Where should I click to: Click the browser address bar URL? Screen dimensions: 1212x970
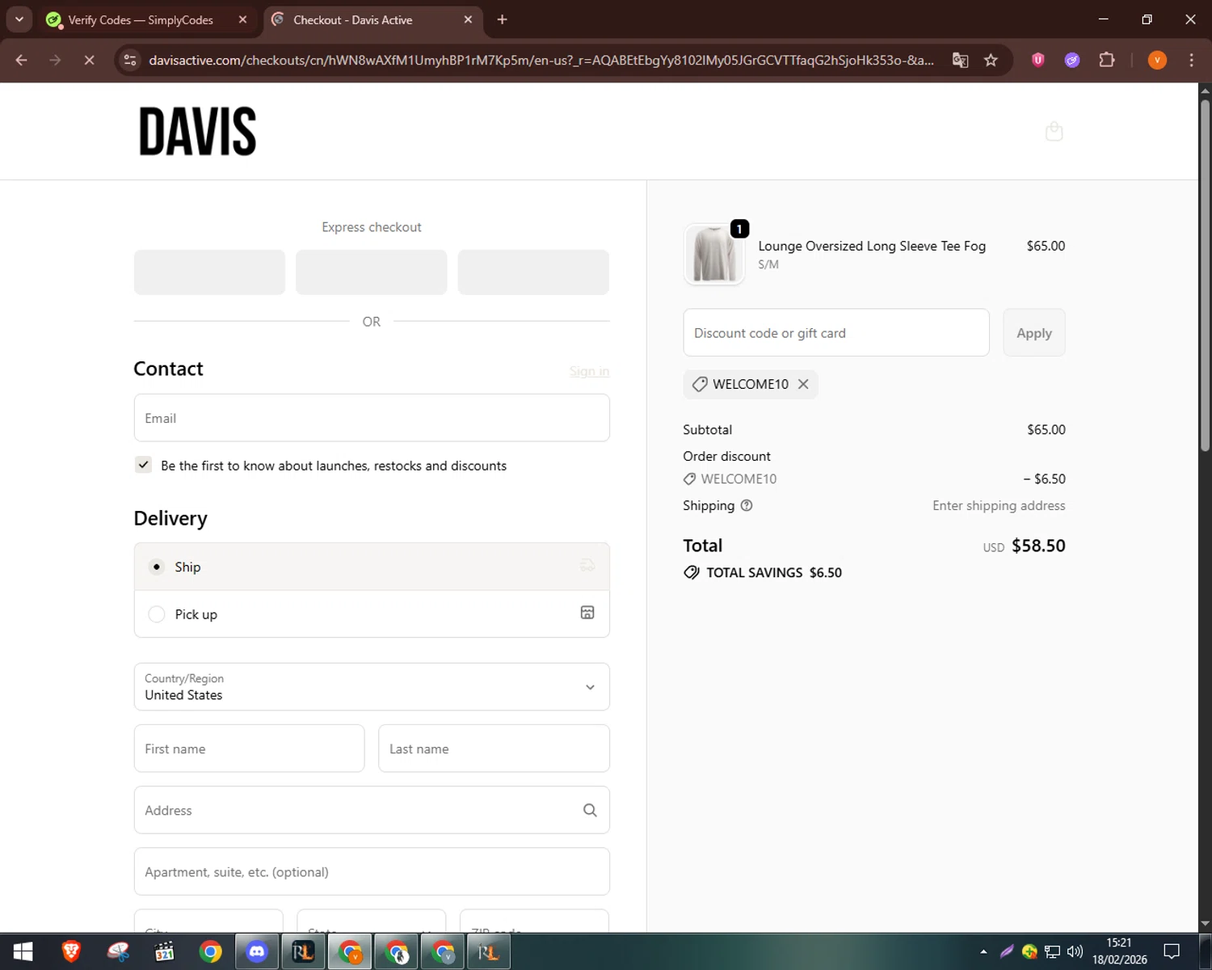click(541, 60)
